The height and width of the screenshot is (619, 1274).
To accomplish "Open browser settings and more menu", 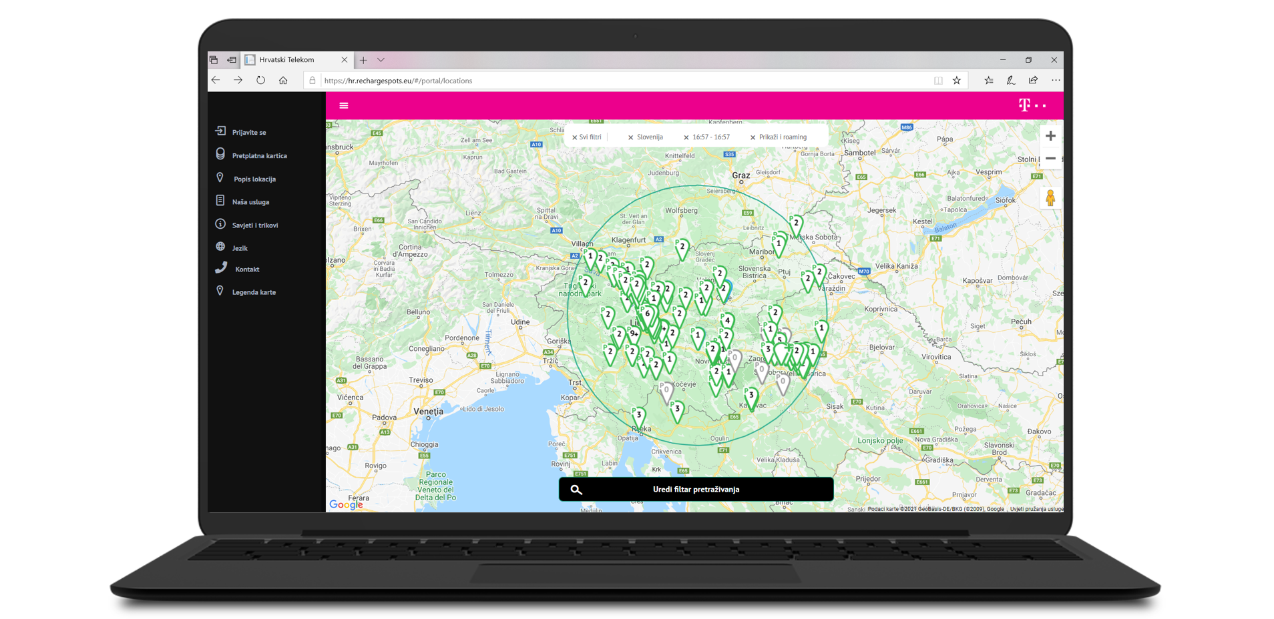I will [x=1055, y=81].
